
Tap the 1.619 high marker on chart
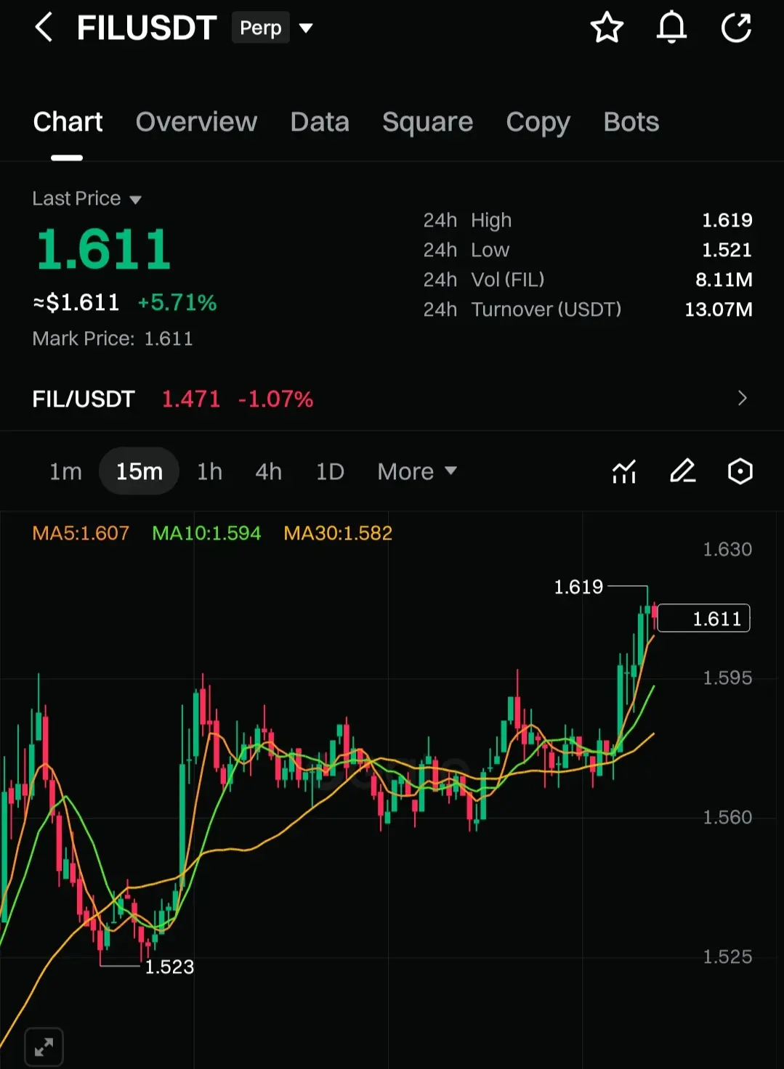[x=578, y=587]
